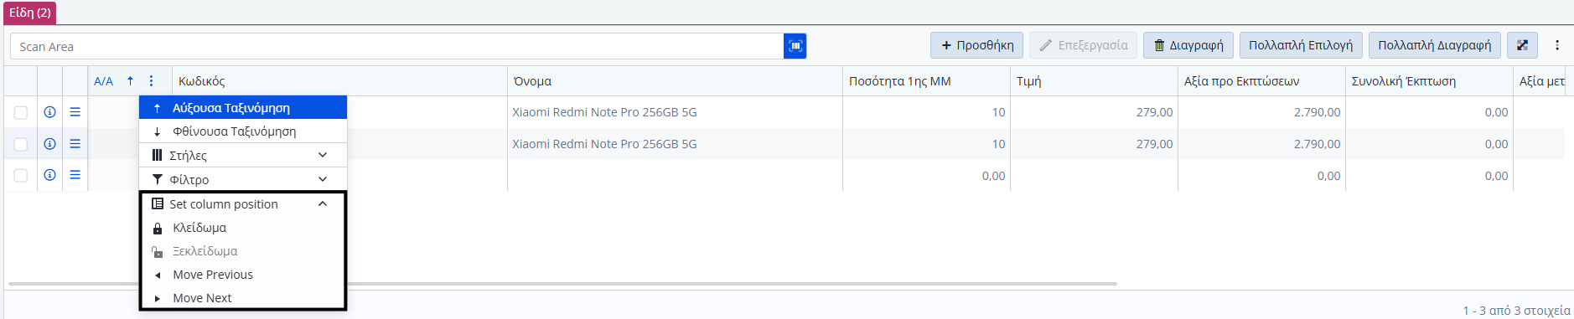Click the barcode scan icon
This screenshot has width=1574, height=319.
click(x=795, y=46)
